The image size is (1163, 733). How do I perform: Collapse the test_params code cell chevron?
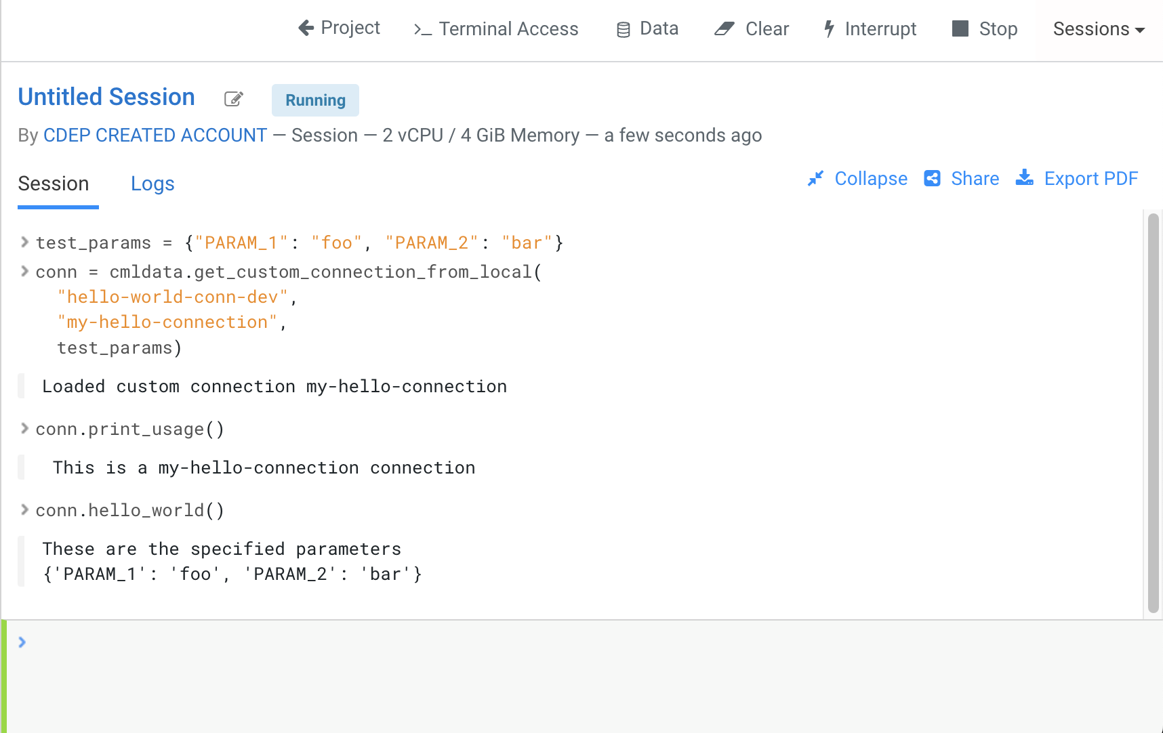point(24,242)
